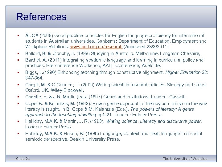Click the italic Higher Education journal title

[183, 72]
